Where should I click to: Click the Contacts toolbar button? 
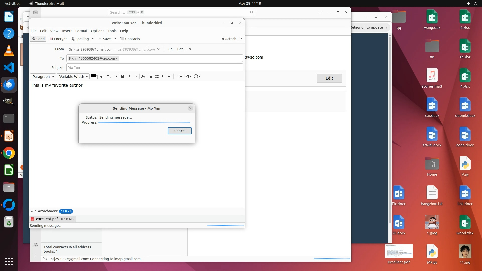tap(130, 39)
